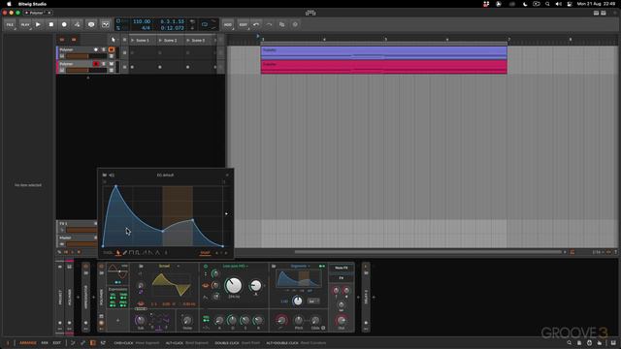Select the purple Polymer clip in the arranger

[x=384, y=52]
